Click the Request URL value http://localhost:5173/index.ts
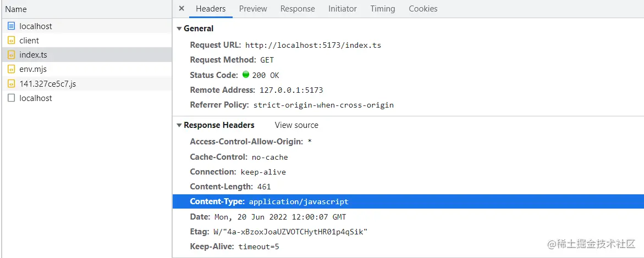 [313, 45]
